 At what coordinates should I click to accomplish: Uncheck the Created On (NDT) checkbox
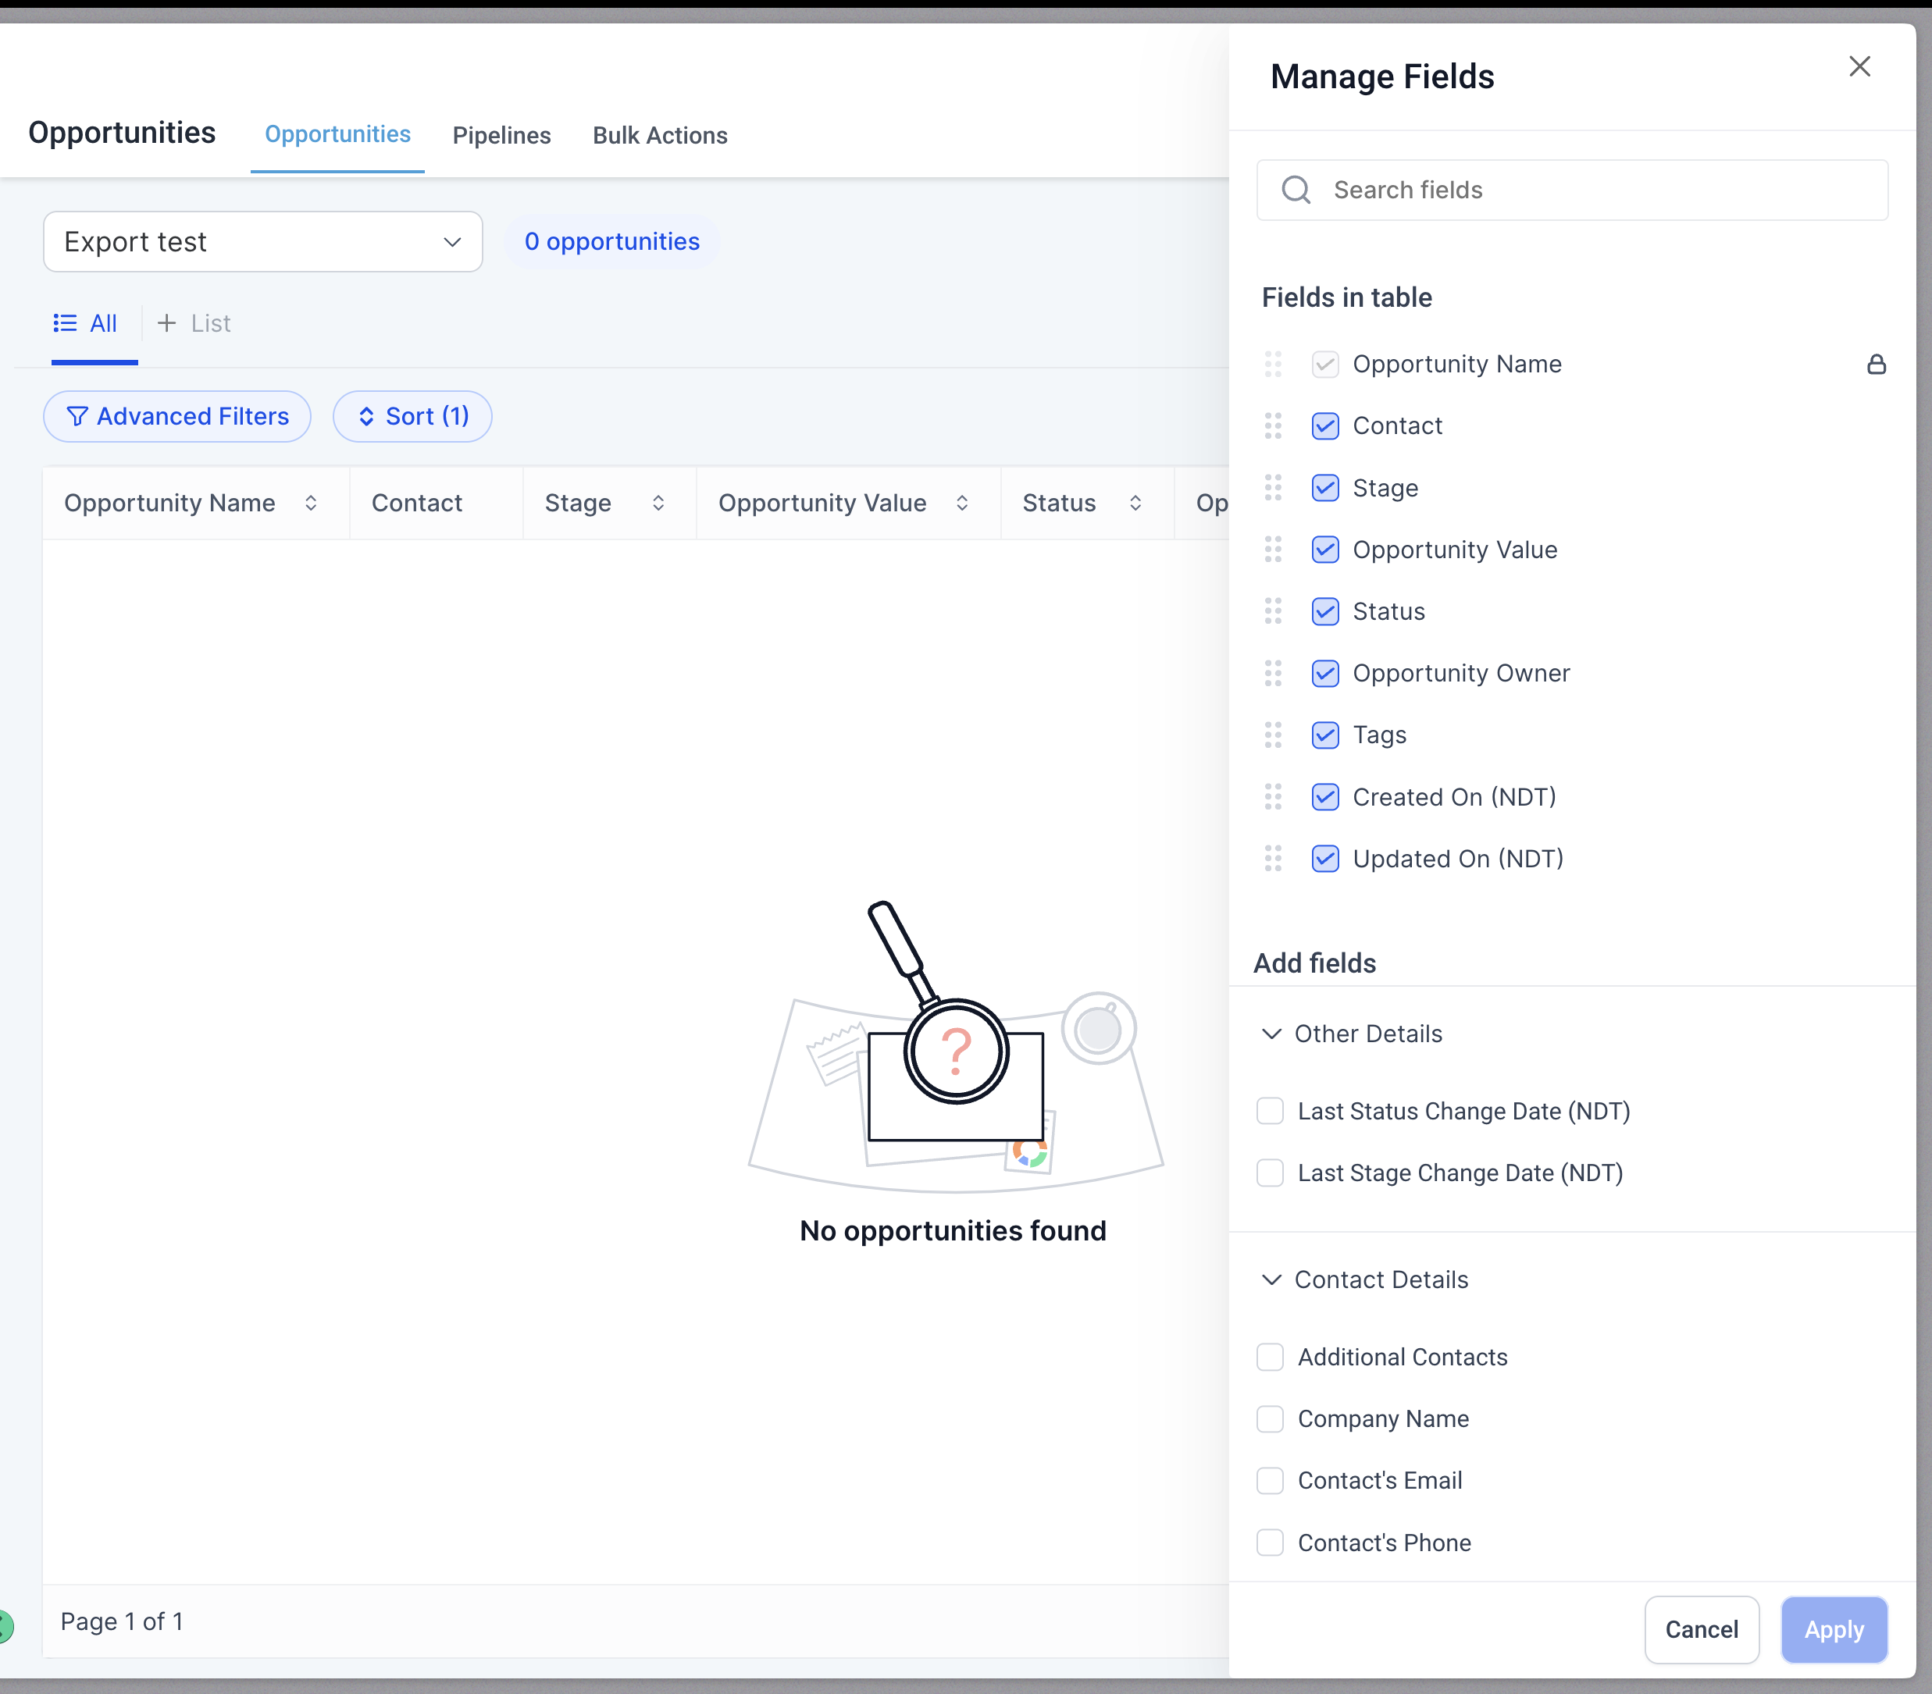(1324, 797)
